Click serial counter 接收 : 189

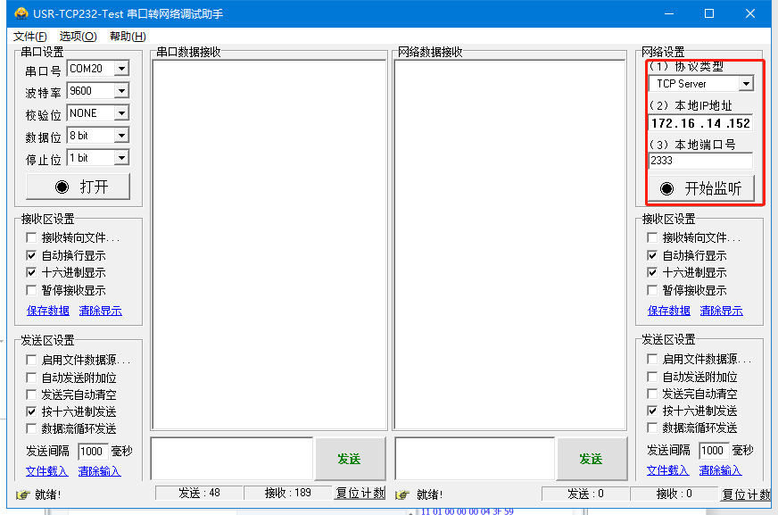pyautogui.click(x=288, y=494)
